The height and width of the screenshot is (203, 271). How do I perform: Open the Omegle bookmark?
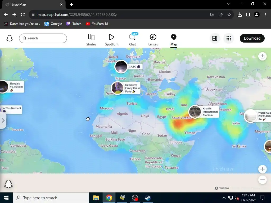[53, 24]
